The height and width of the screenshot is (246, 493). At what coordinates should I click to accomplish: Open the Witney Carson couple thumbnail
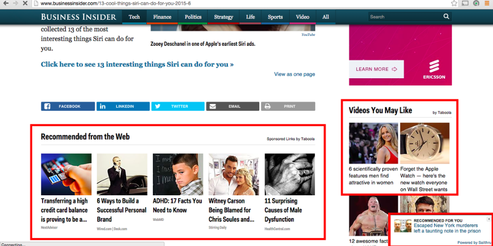click(234, 174)
